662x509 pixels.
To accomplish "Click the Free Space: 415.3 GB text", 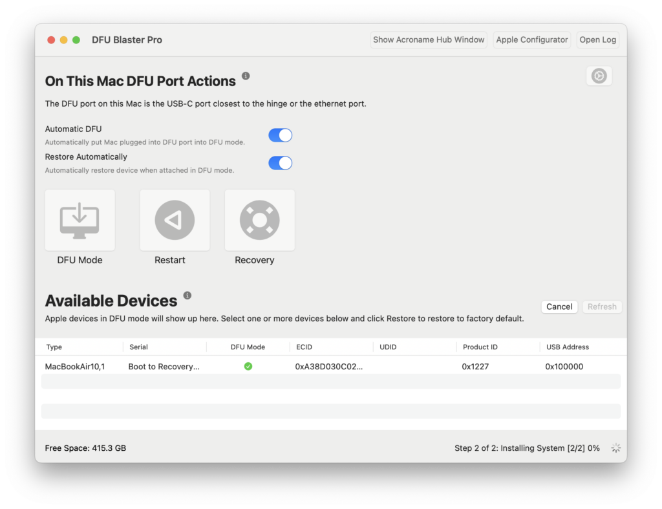I will click(x=86, y=448).
